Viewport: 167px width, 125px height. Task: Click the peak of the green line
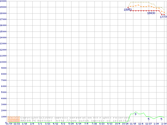tap(136, 111)
